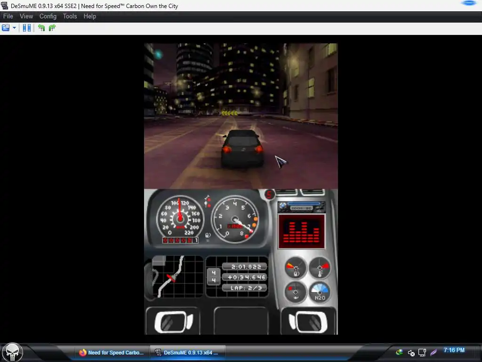Tap the fuel gauge icon on the dashboard
482x362 pixels.
tap(296, 268)
